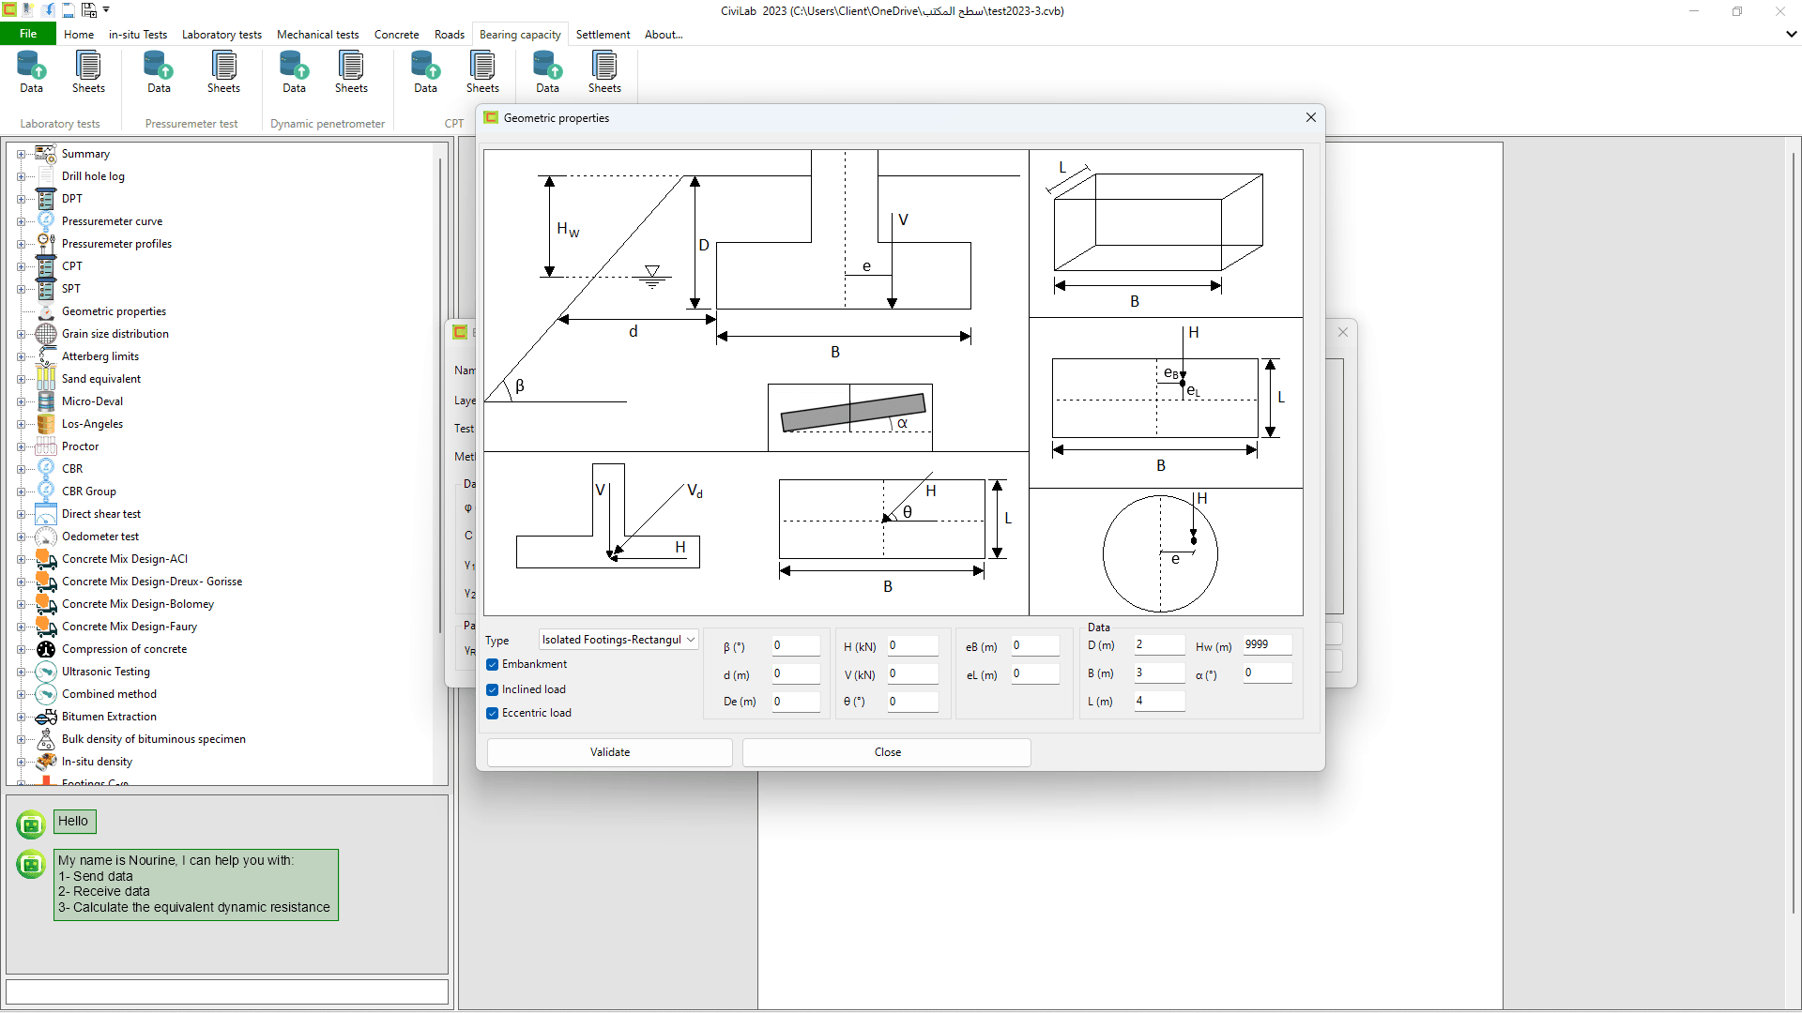Click the Proctor tree icon
Screen dimensions: 1802x1013
(x=46, y=446)
